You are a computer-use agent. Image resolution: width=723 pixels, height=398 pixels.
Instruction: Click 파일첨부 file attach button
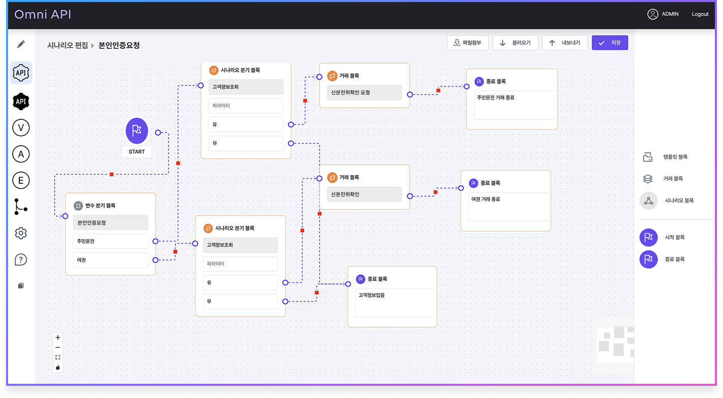click(468, 43)
